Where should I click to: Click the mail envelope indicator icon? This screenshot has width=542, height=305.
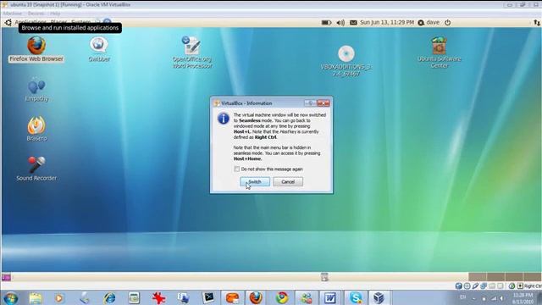tap(353, 23)
